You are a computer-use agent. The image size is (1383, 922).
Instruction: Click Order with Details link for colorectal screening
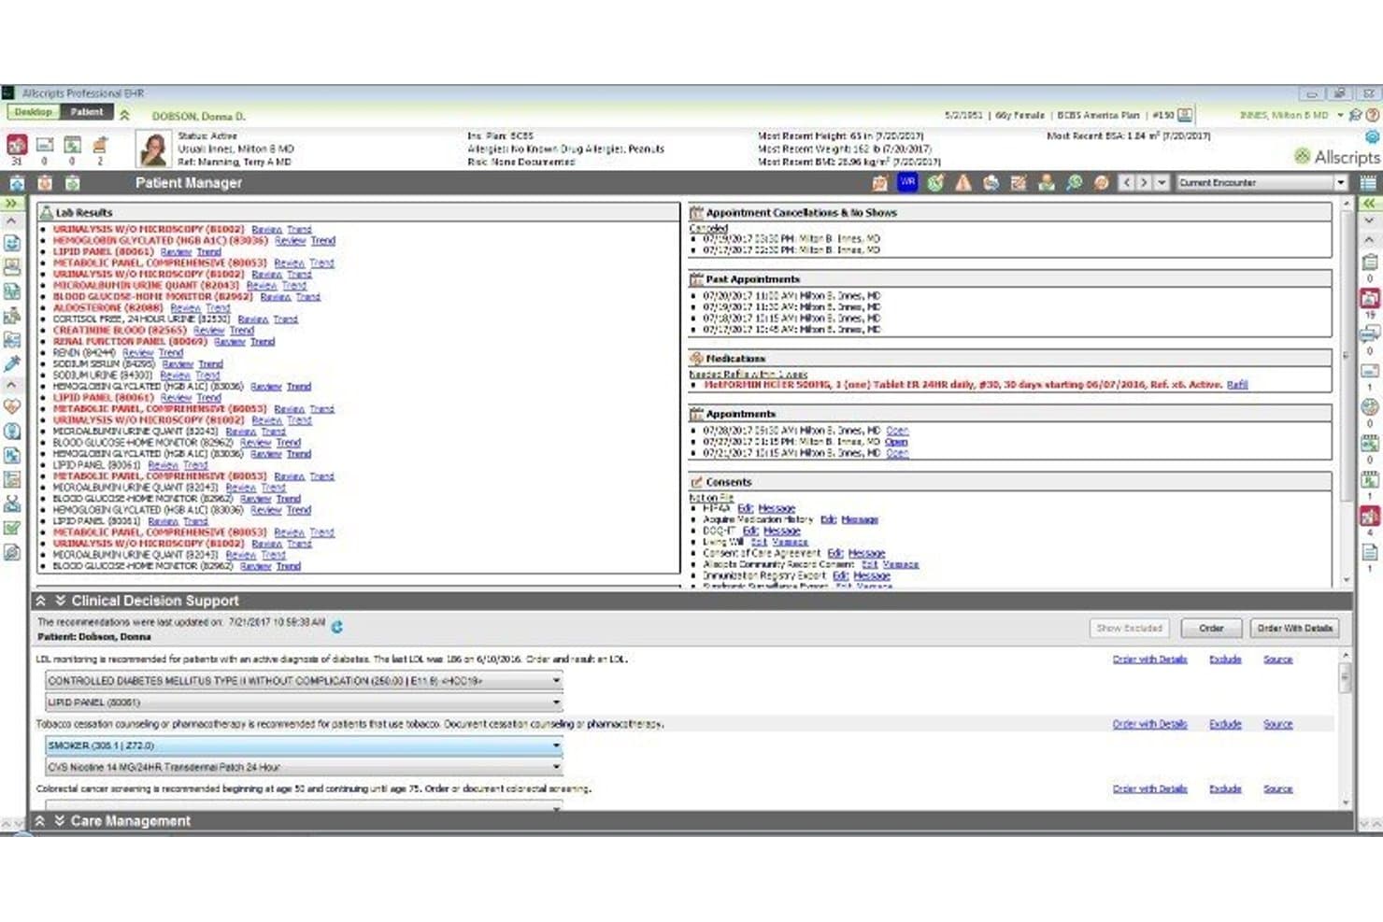point(1149,788)
